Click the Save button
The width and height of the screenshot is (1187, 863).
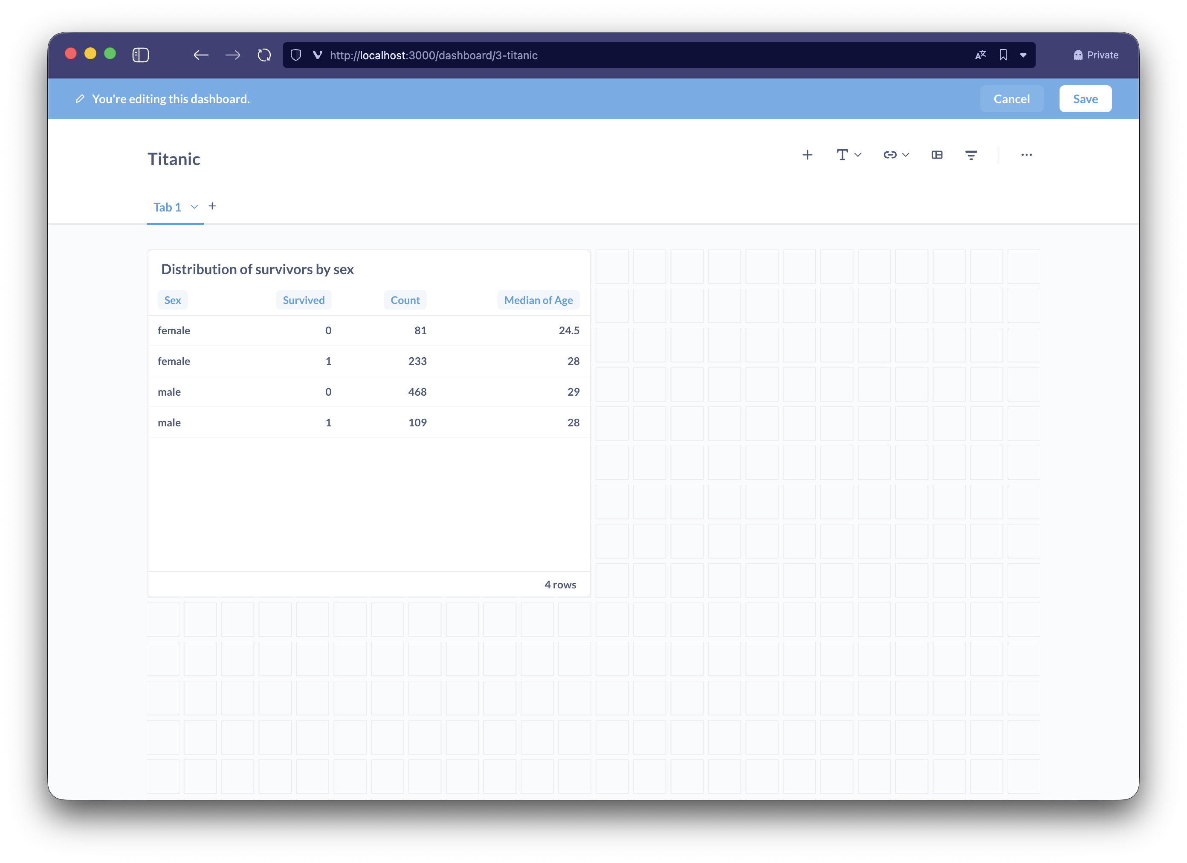(x=1085, y=99)
